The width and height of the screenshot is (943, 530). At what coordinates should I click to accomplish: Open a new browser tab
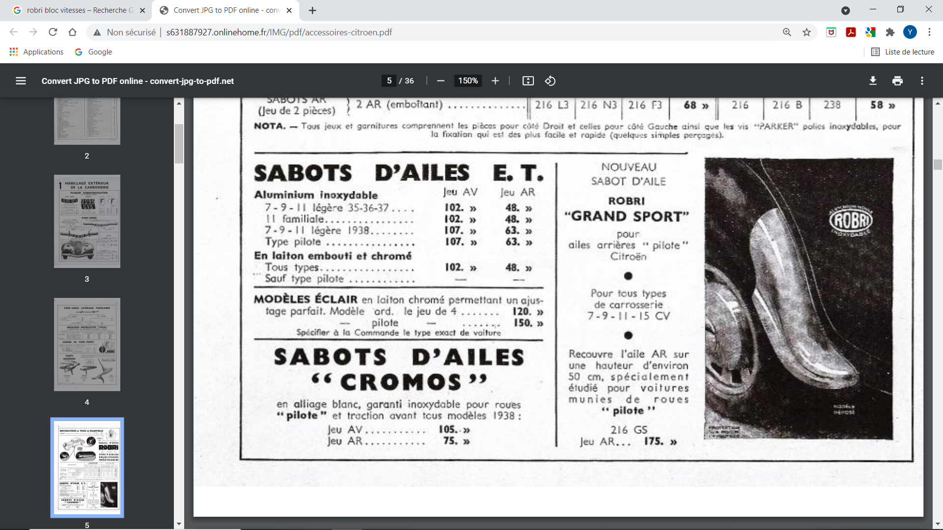pyautogui.click(x=312, y=10)
